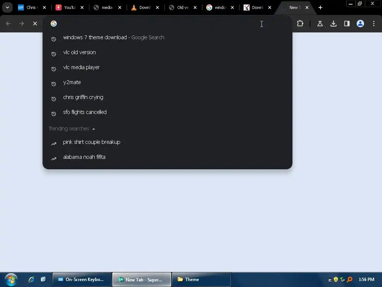Open the orange search tray icon
Screen dimensions: 382x287
350,280
